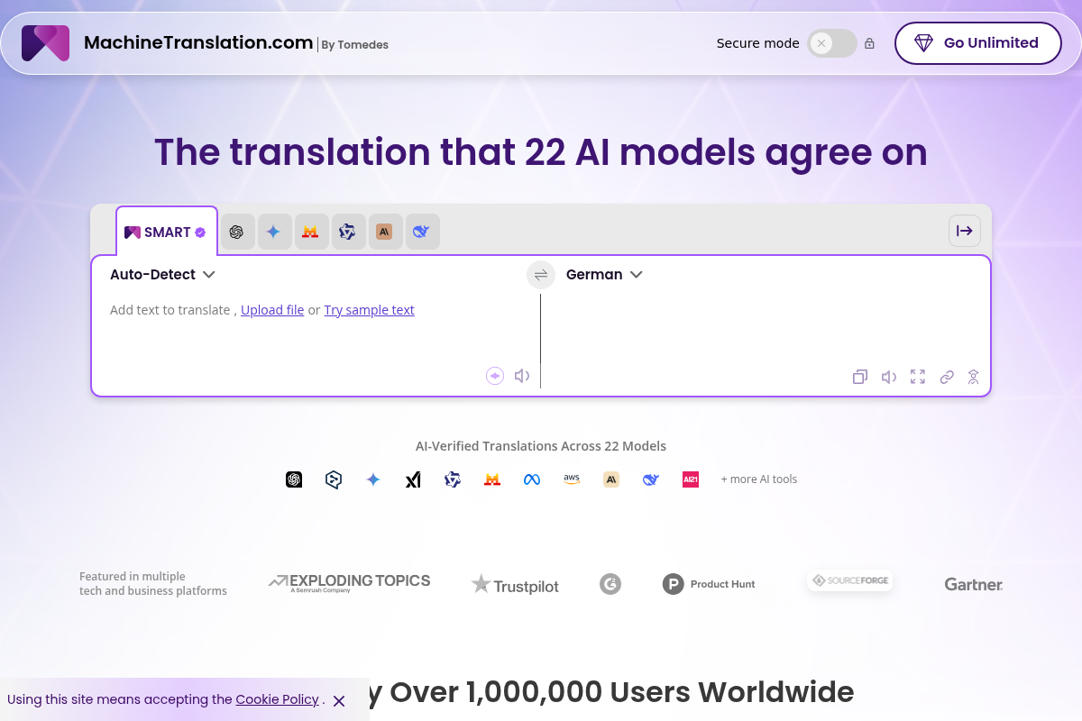Screen dimensions: 1082x721
Task: Click the lock icon beside Secure mode
Action: [869, 43]
